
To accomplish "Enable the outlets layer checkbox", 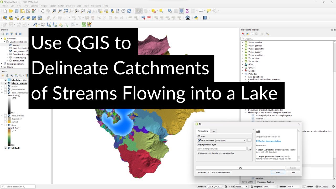I will tap(5, 86).
